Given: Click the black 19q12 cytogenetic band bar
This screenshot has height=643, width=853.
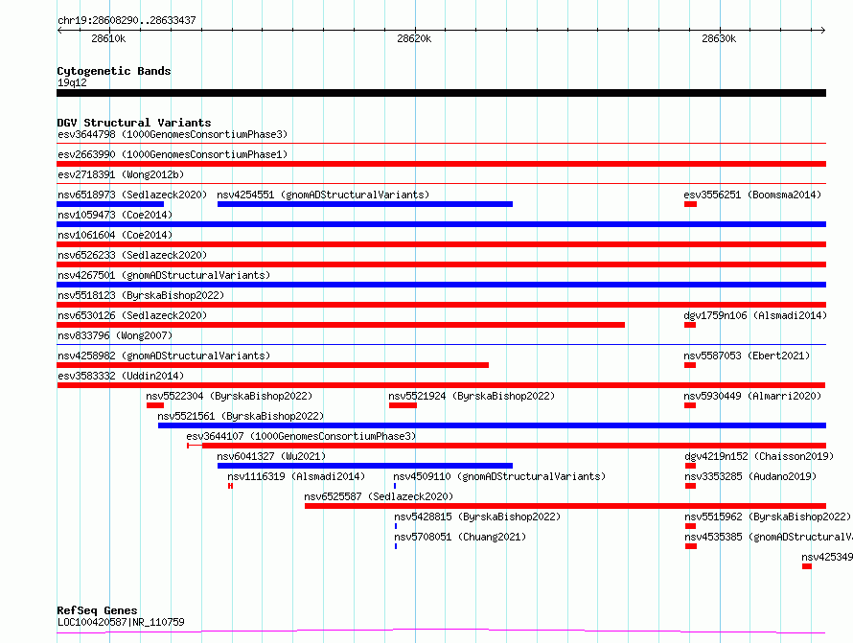Looking at the screenshot, I should [441, 93].
